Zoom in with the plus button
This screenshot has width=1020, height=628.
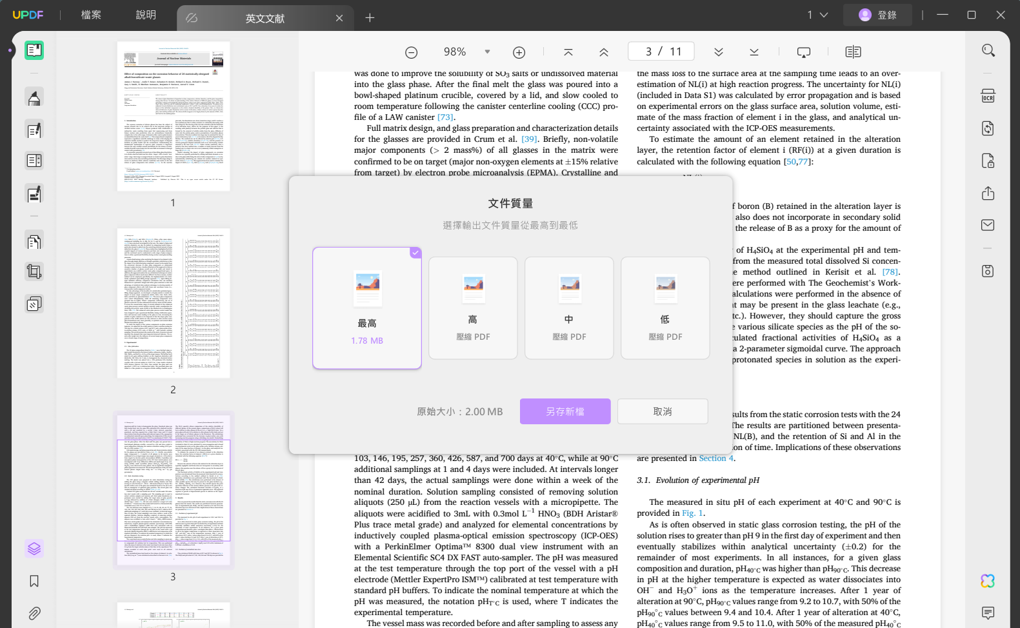tap(519, 52)
